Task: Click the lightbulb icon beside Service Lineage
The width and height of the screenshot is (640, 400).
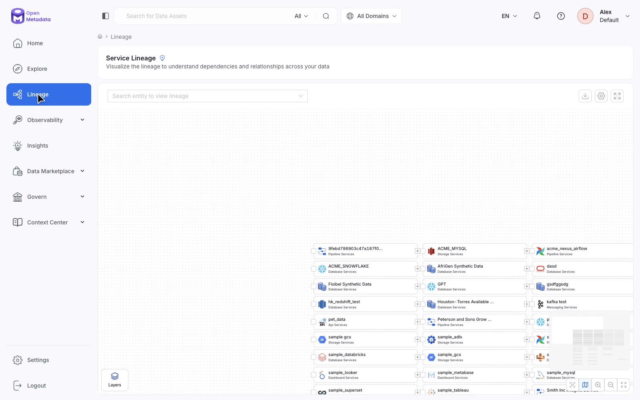Action: (162, 58)
